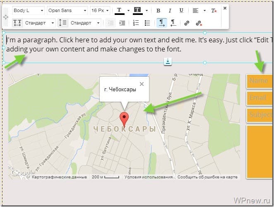Image resolution: width=274 pixels, height=207 pixels.
Task: Click the text alignment icon
Action: 195,11
